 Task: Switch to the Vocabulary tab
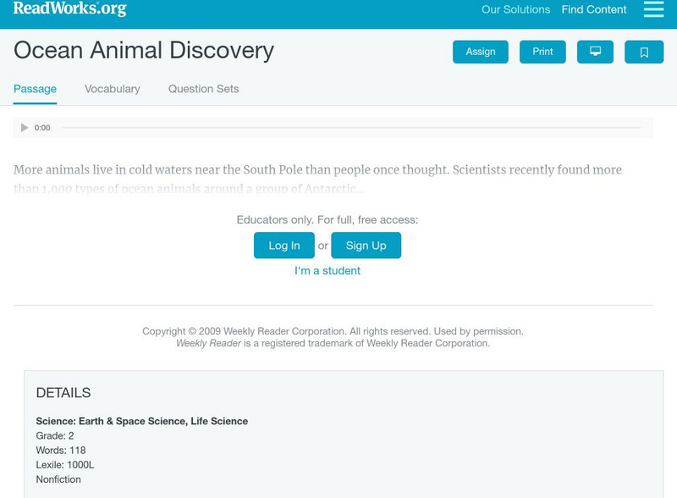[113, 89]
